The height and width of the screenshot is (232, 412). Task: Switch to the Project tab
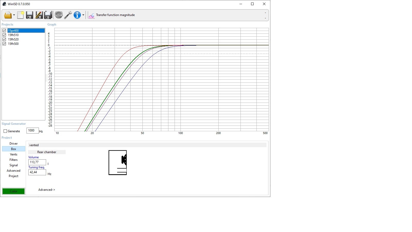pos(14,176)
